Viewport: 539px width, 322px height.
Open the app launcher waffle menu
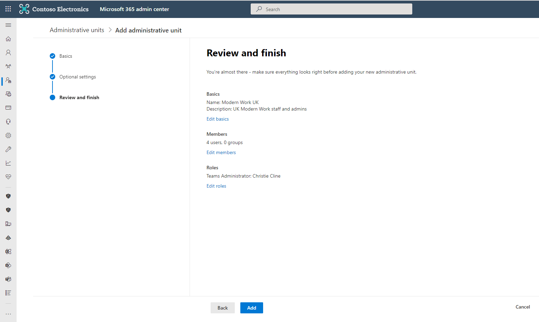coord(8,9)
